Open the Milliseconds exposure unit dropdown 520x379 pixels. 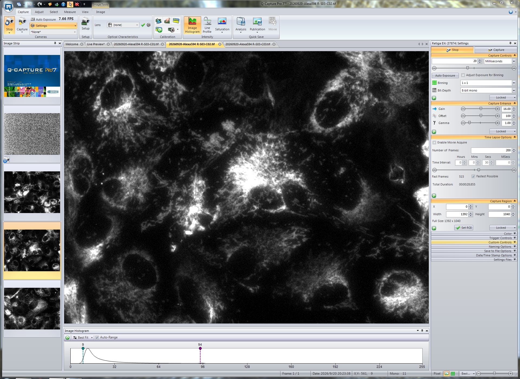tap(514, 61)
